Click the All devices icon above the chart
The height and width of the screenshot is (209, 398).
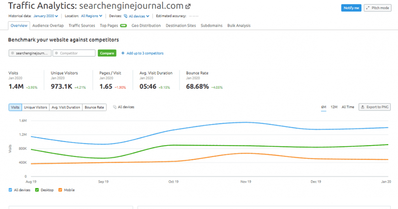point(115,107)
